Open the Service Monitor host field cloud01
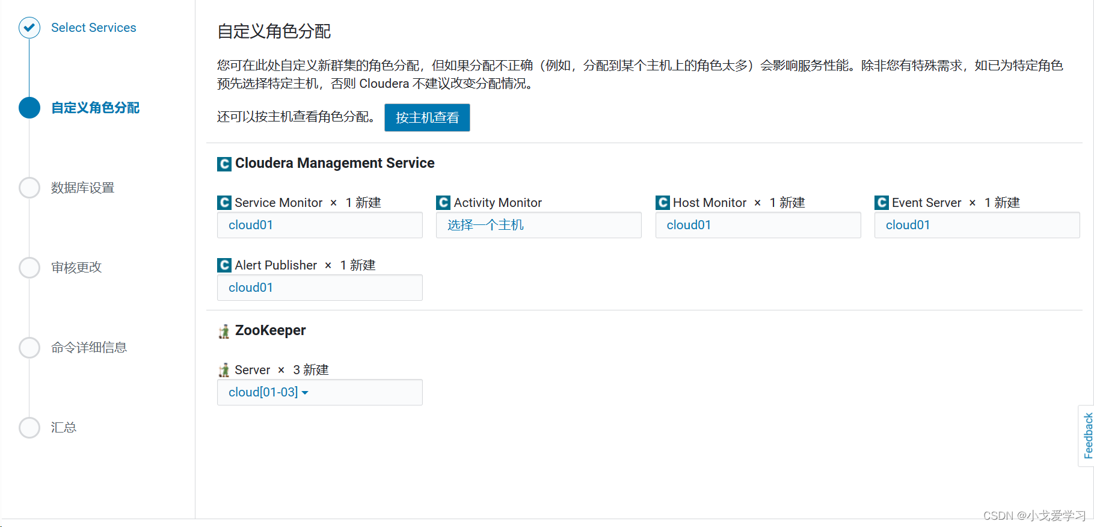Image resolution: width=1094 pixels, height=527 pixels. click(x=320, y=225)
